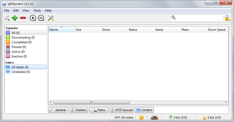Click green plus add torrent file icon
Image resolution: width=234 pixels, height=122 pixels.
click(x=15, y=18)
